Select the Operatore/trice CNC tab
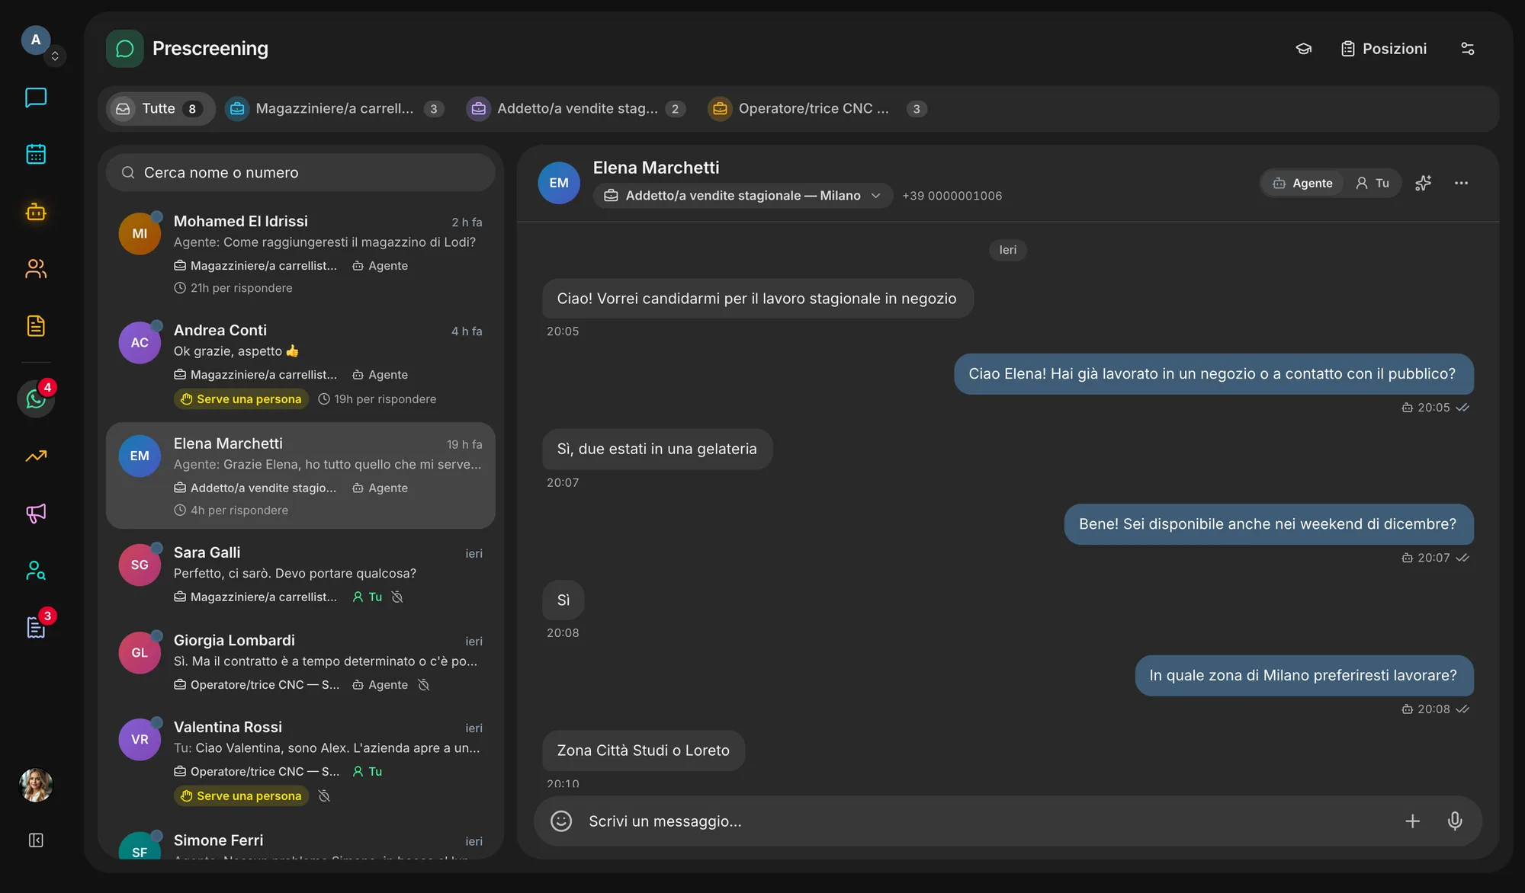This screenshot has height=893, width=1525. pos(817,109)
